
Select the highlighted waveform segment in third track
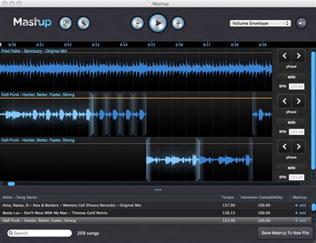173,160
